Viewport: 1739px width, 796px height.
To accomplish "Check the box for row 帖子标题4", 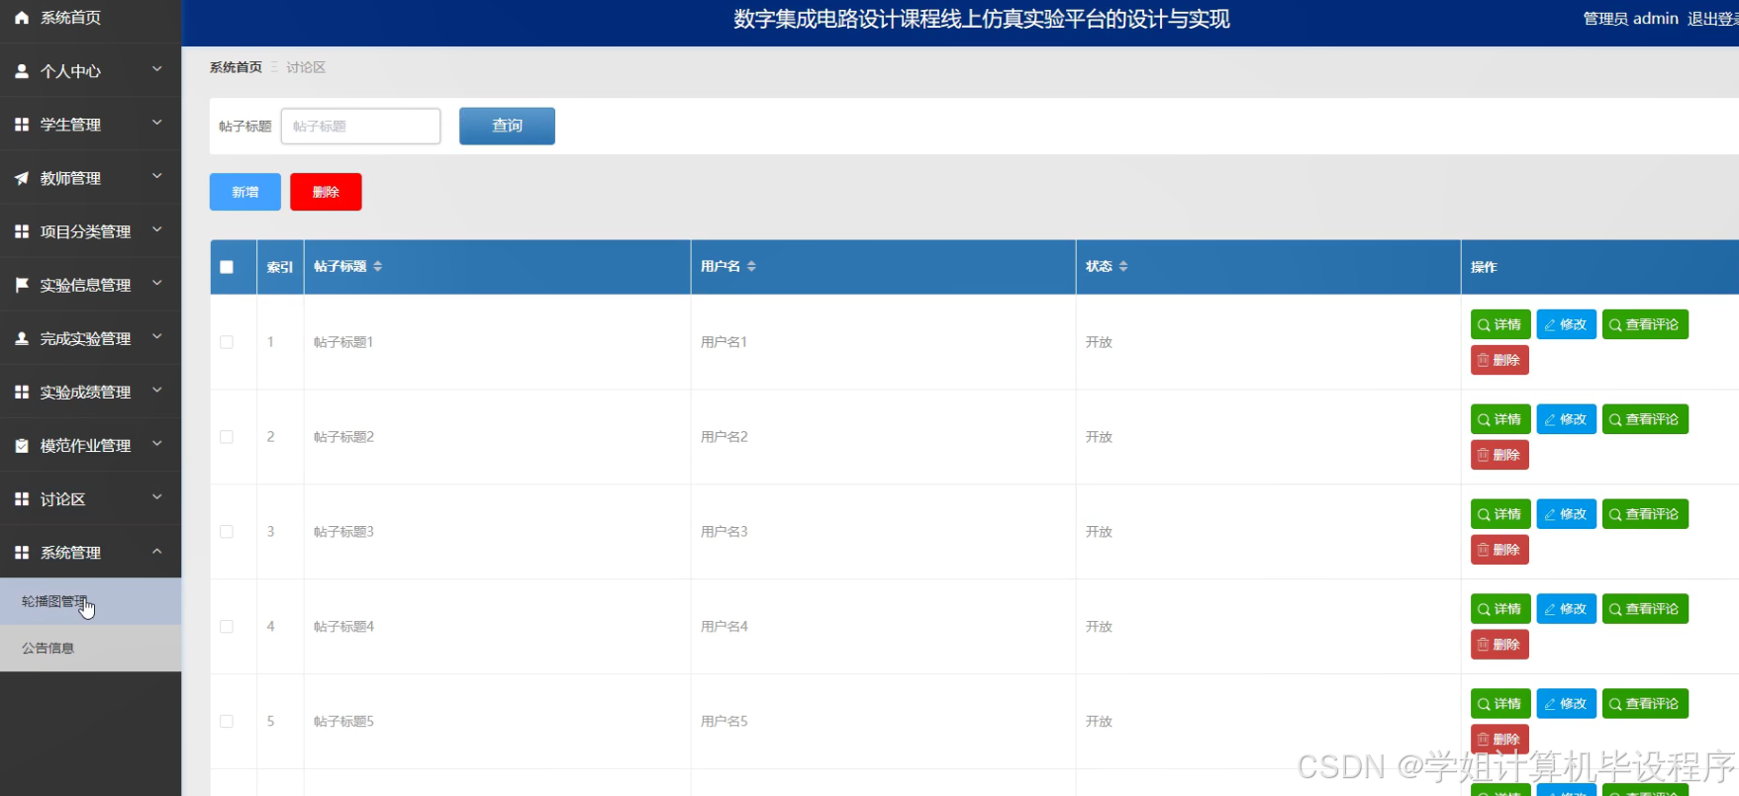I will pos(227,627).
